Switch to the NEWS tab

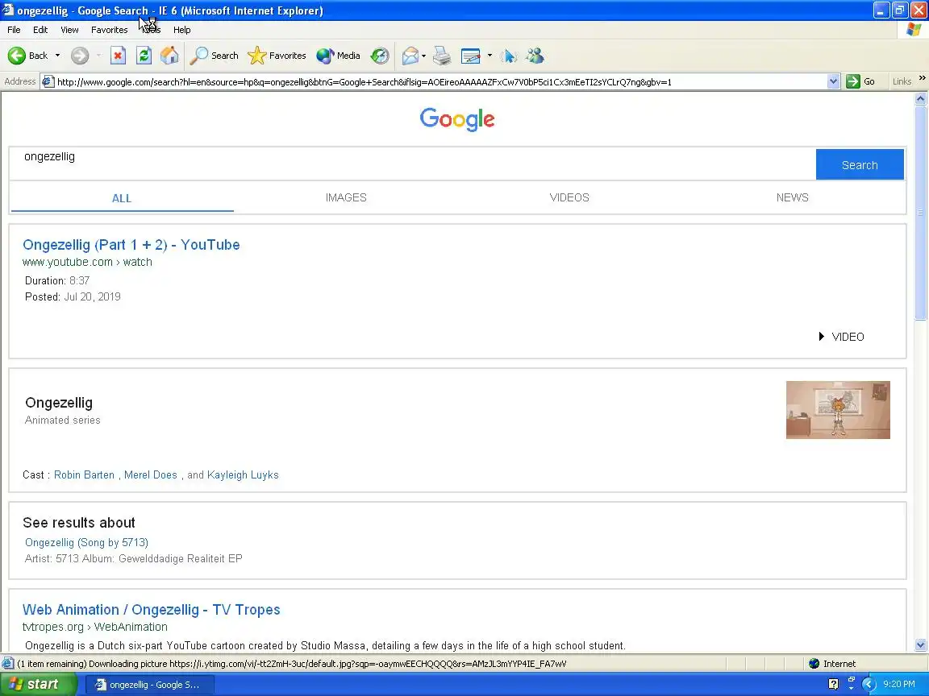click(x=792, y=197)
